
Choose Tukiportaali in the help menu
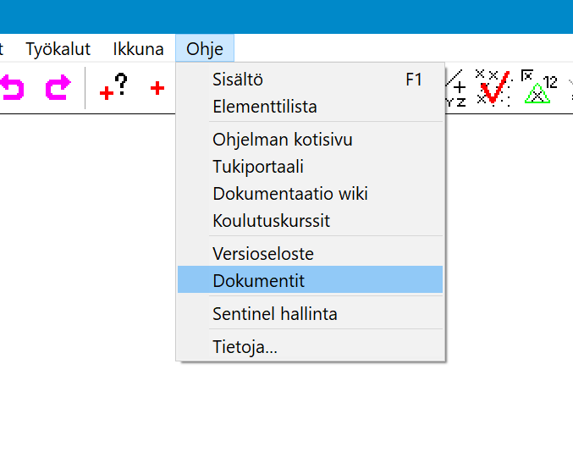click(x=258, y=167)
